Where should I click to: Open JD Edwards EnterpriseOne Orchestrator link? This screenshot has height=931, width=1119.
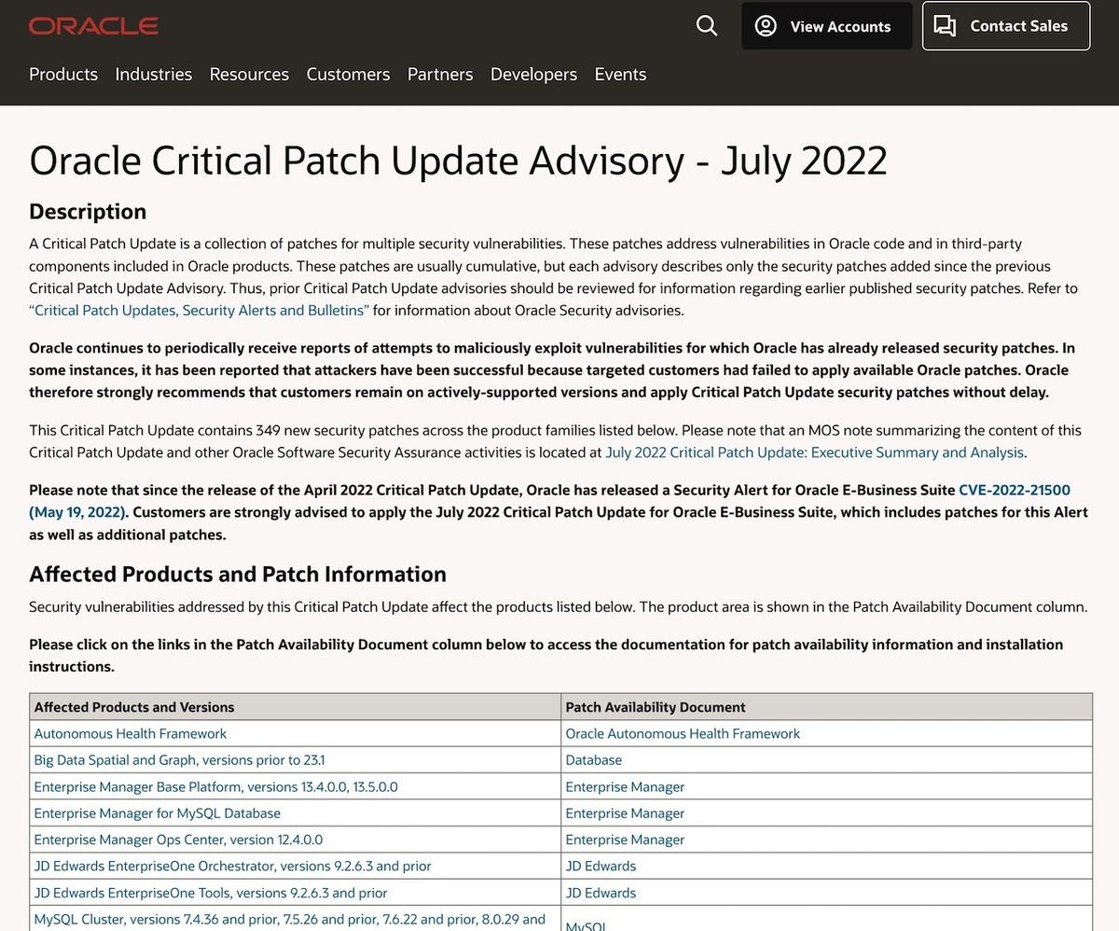coord(232,866)
